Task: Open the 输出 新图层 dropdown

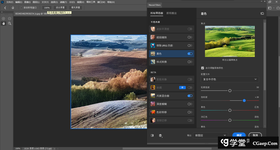Action: pos(210,135)
